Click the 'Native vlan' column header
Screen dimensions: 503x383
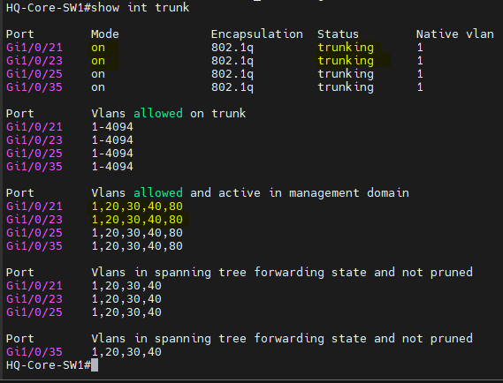pyautogui.click(x=455, y=34)
